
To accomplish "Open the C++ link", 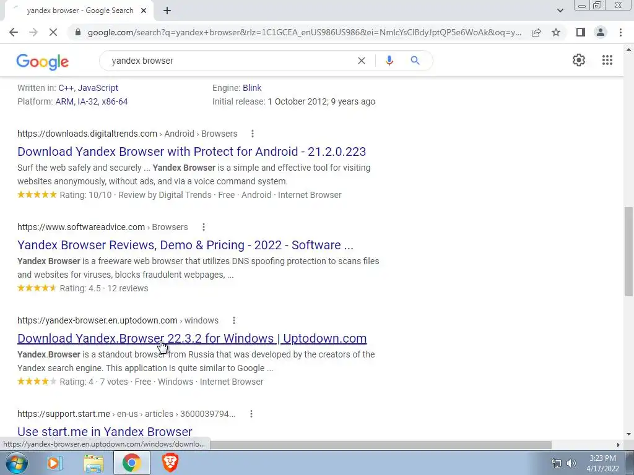I will point(66,88).
